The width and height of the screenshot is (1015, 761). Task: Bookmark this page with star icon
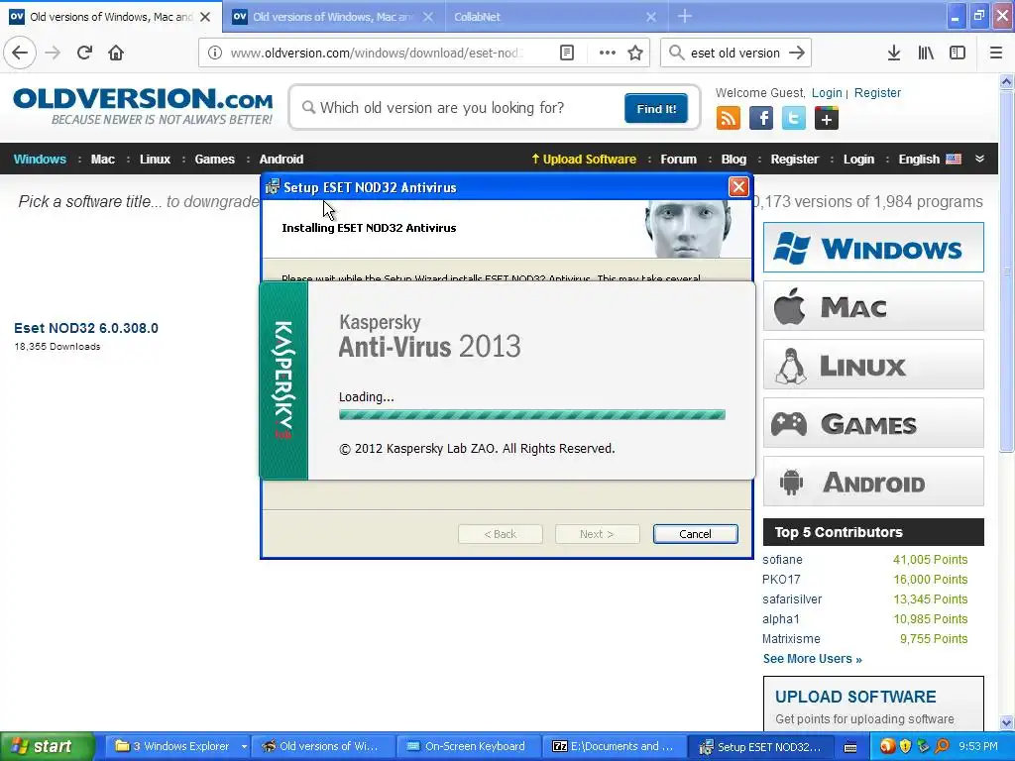tap(635, 53)
